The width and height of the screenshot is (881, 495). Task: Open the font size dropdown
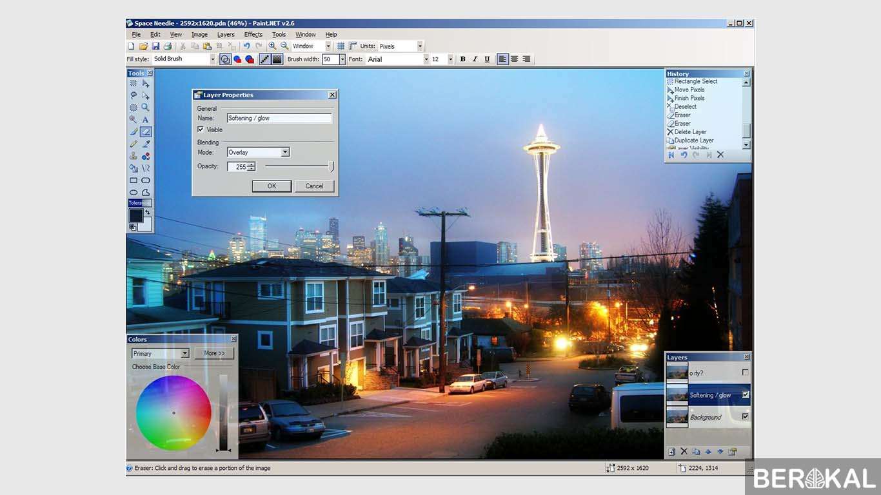(451, 59)
